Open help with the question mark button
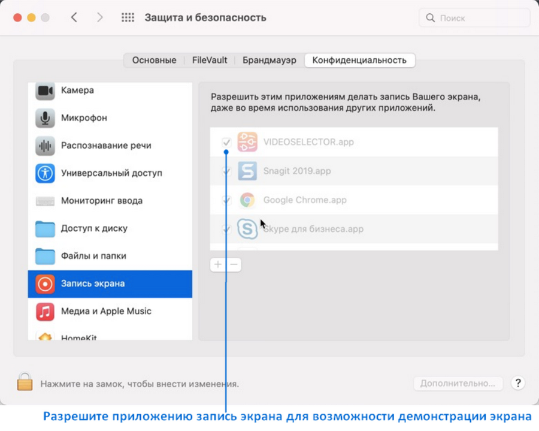Image resolution: width=539 pixels, height=431 pixels. [518, 383]
